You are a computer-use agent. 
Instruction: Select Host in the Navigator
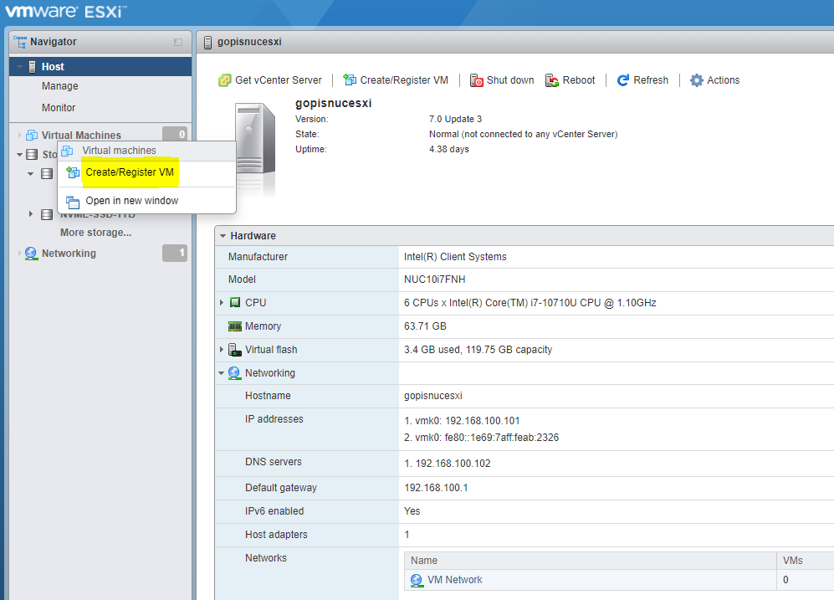[x=100, y=66]
